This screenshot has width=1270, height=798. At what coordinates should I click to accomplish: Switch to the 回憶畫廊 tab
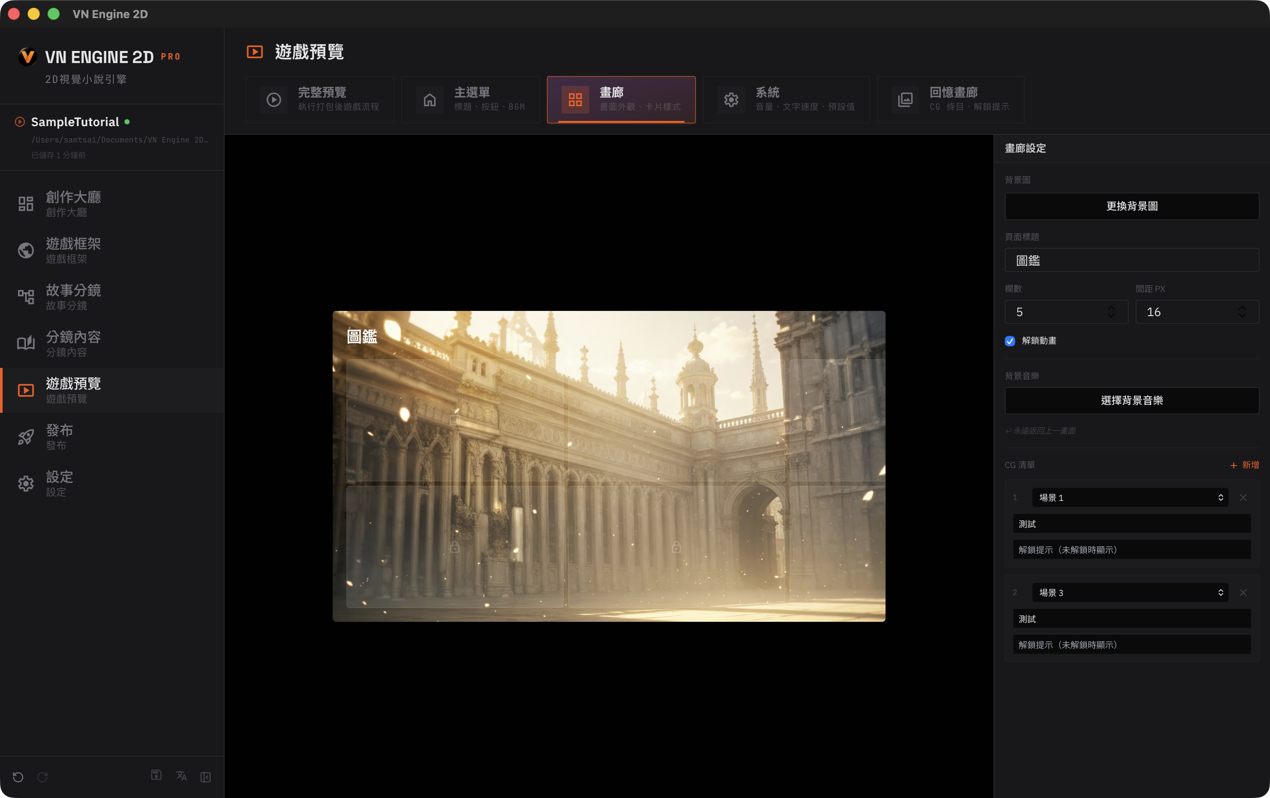point(950,100)
